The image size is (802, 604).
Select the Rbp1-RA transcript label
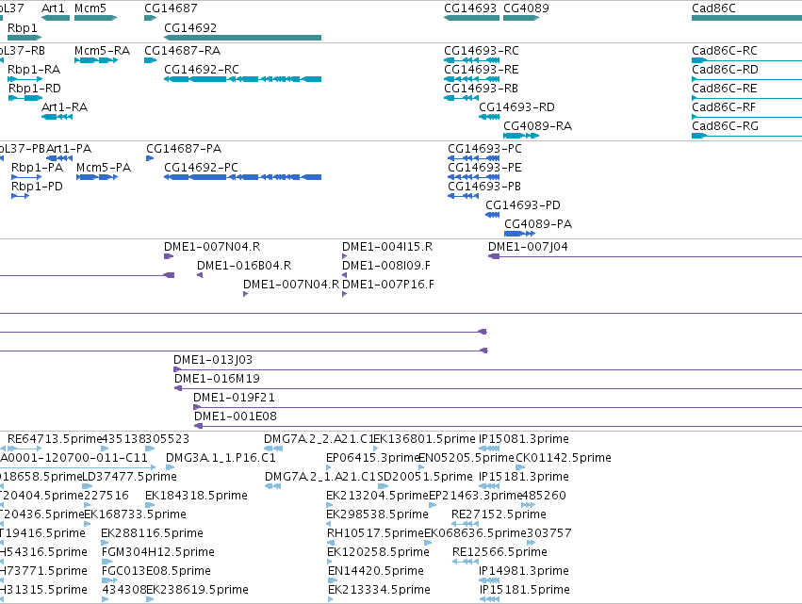point(34,70)
